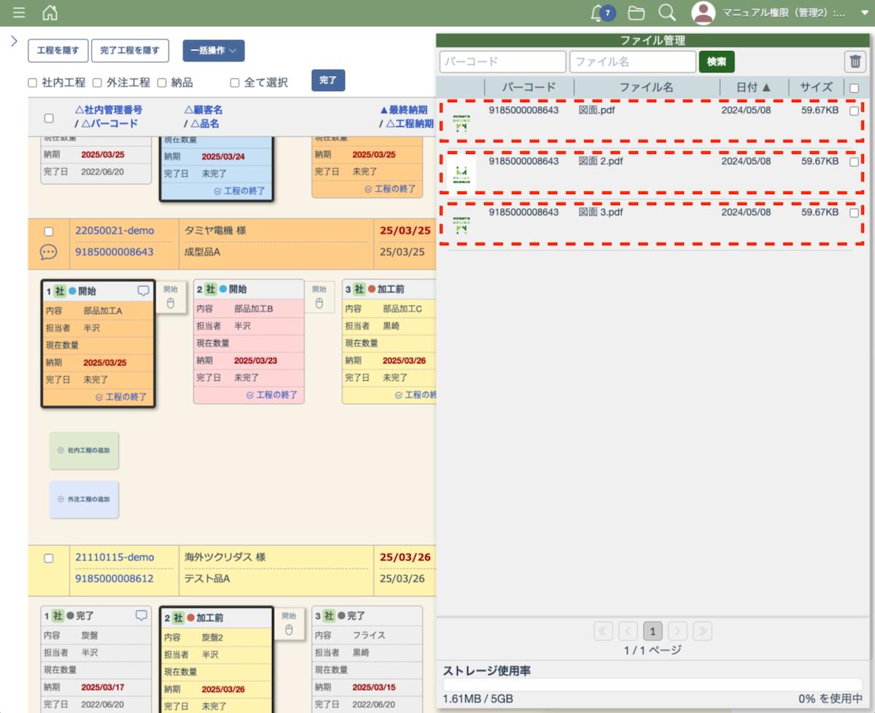Click the folder icon in top bar
Screen dimensions: 875x713
tap(637, 12)
